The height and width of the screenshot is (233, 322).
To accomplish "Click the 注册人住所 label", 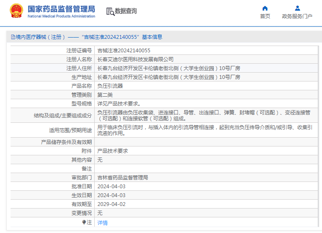I will click(79, 68).
